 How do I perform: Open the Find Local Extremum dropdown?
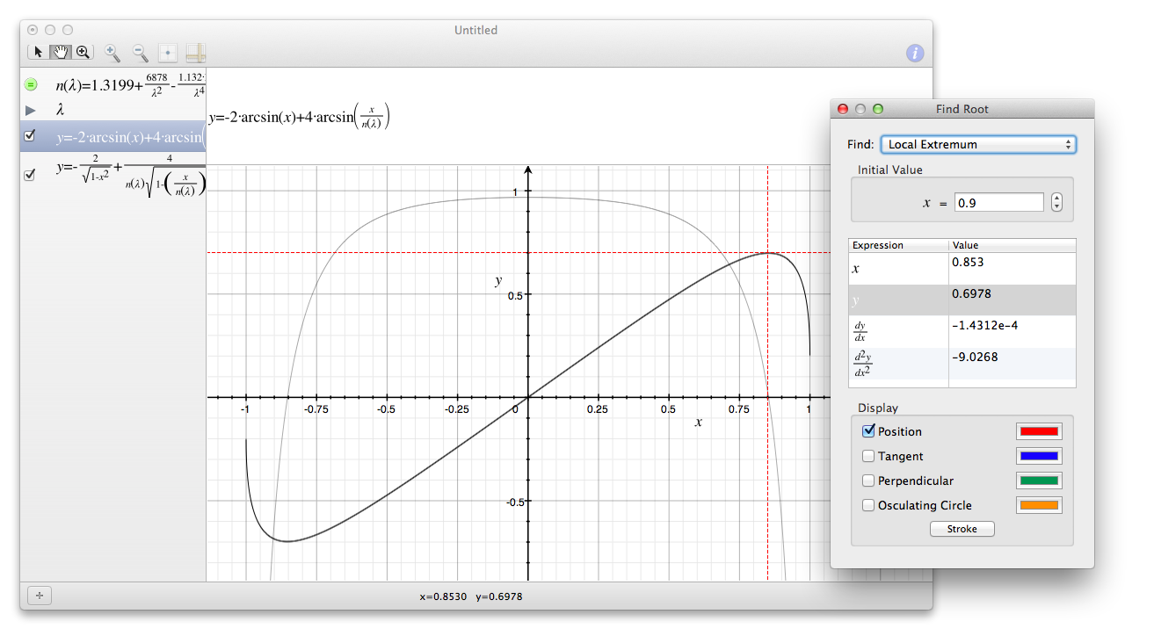979,144
